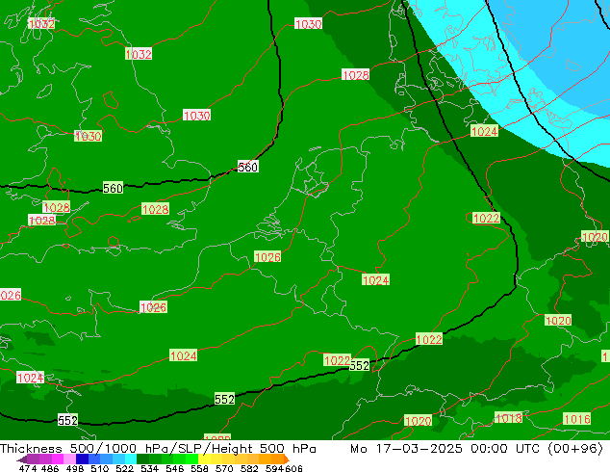610x472 pixels.
Task: Click the 'Thickness 500/1000 hPa/SLP/Height 500 hPa' title
Action: [158, 449]
